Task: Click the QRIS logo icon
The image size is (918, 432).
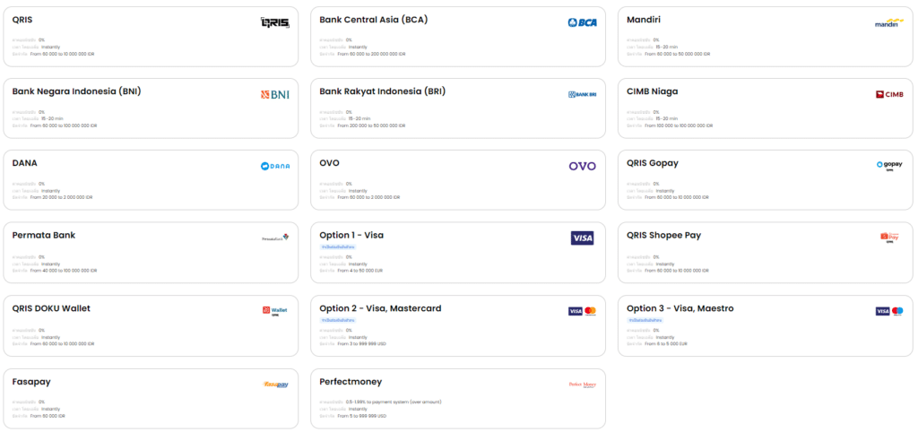Action: click(274, 22)
